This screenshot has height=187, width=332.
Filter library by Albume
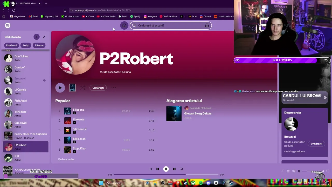[39, 45]
